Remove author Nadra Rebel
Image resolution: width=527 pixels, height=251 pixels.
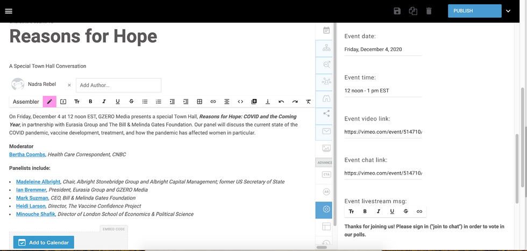click(x=69, y=85)
